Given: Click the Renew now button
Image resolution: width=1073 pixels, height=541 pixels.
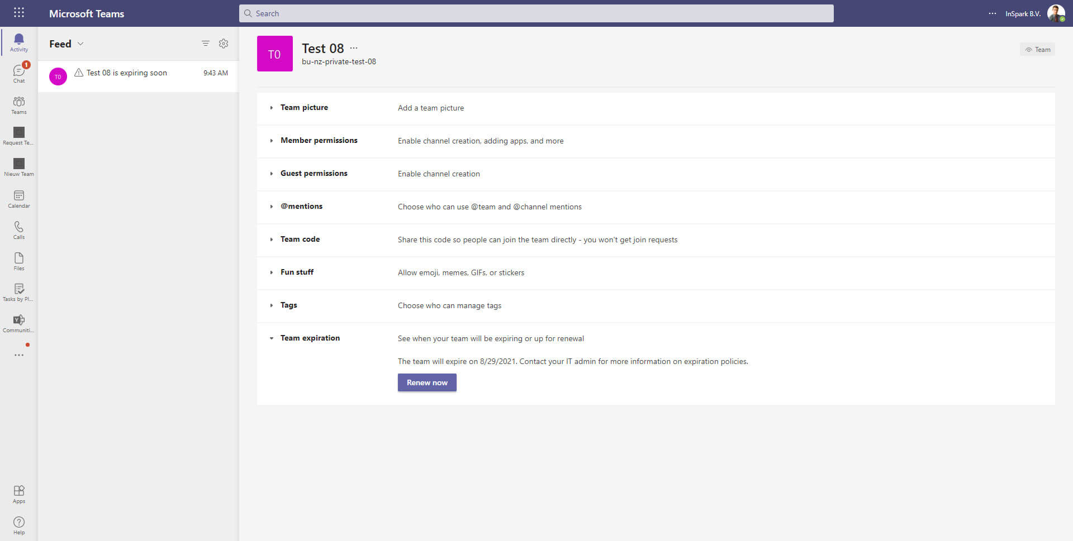Looking at the screenshot, I should 427,382.
